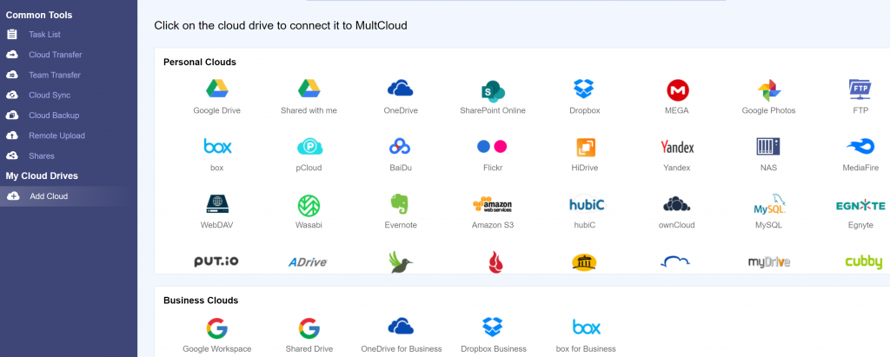890x357 pixels.
Task: Choose the pCloud icon
Action: tap(309, 147)
